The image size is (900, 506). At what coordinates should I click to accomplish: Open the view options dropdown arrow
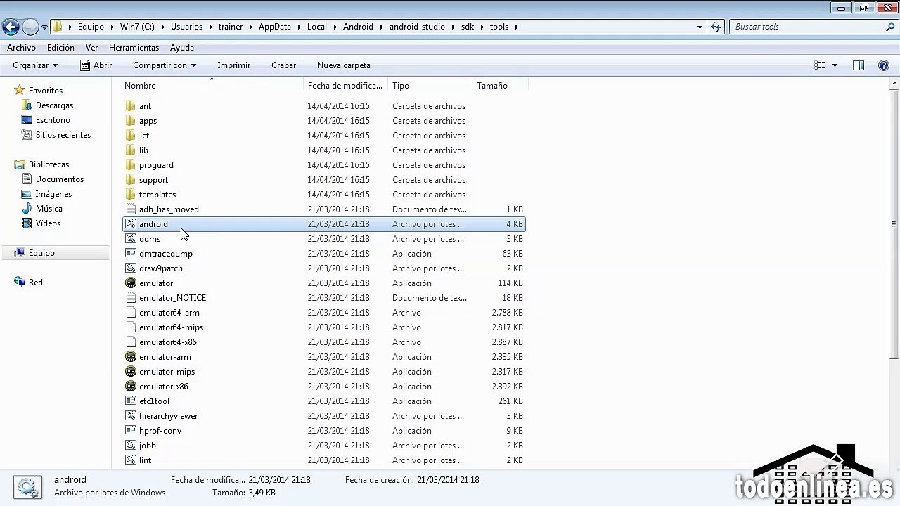tap(835, 65)
